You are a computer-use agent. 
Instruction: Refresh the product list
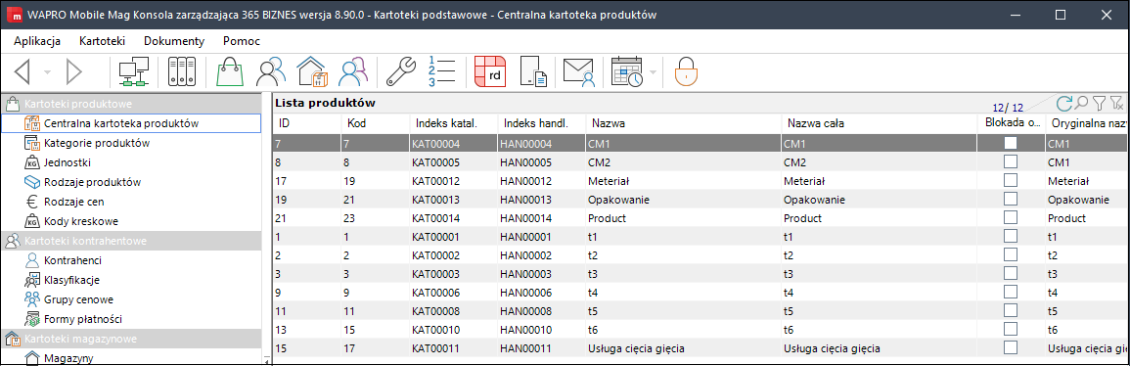pyautogui.click(x=1064, y=103)
